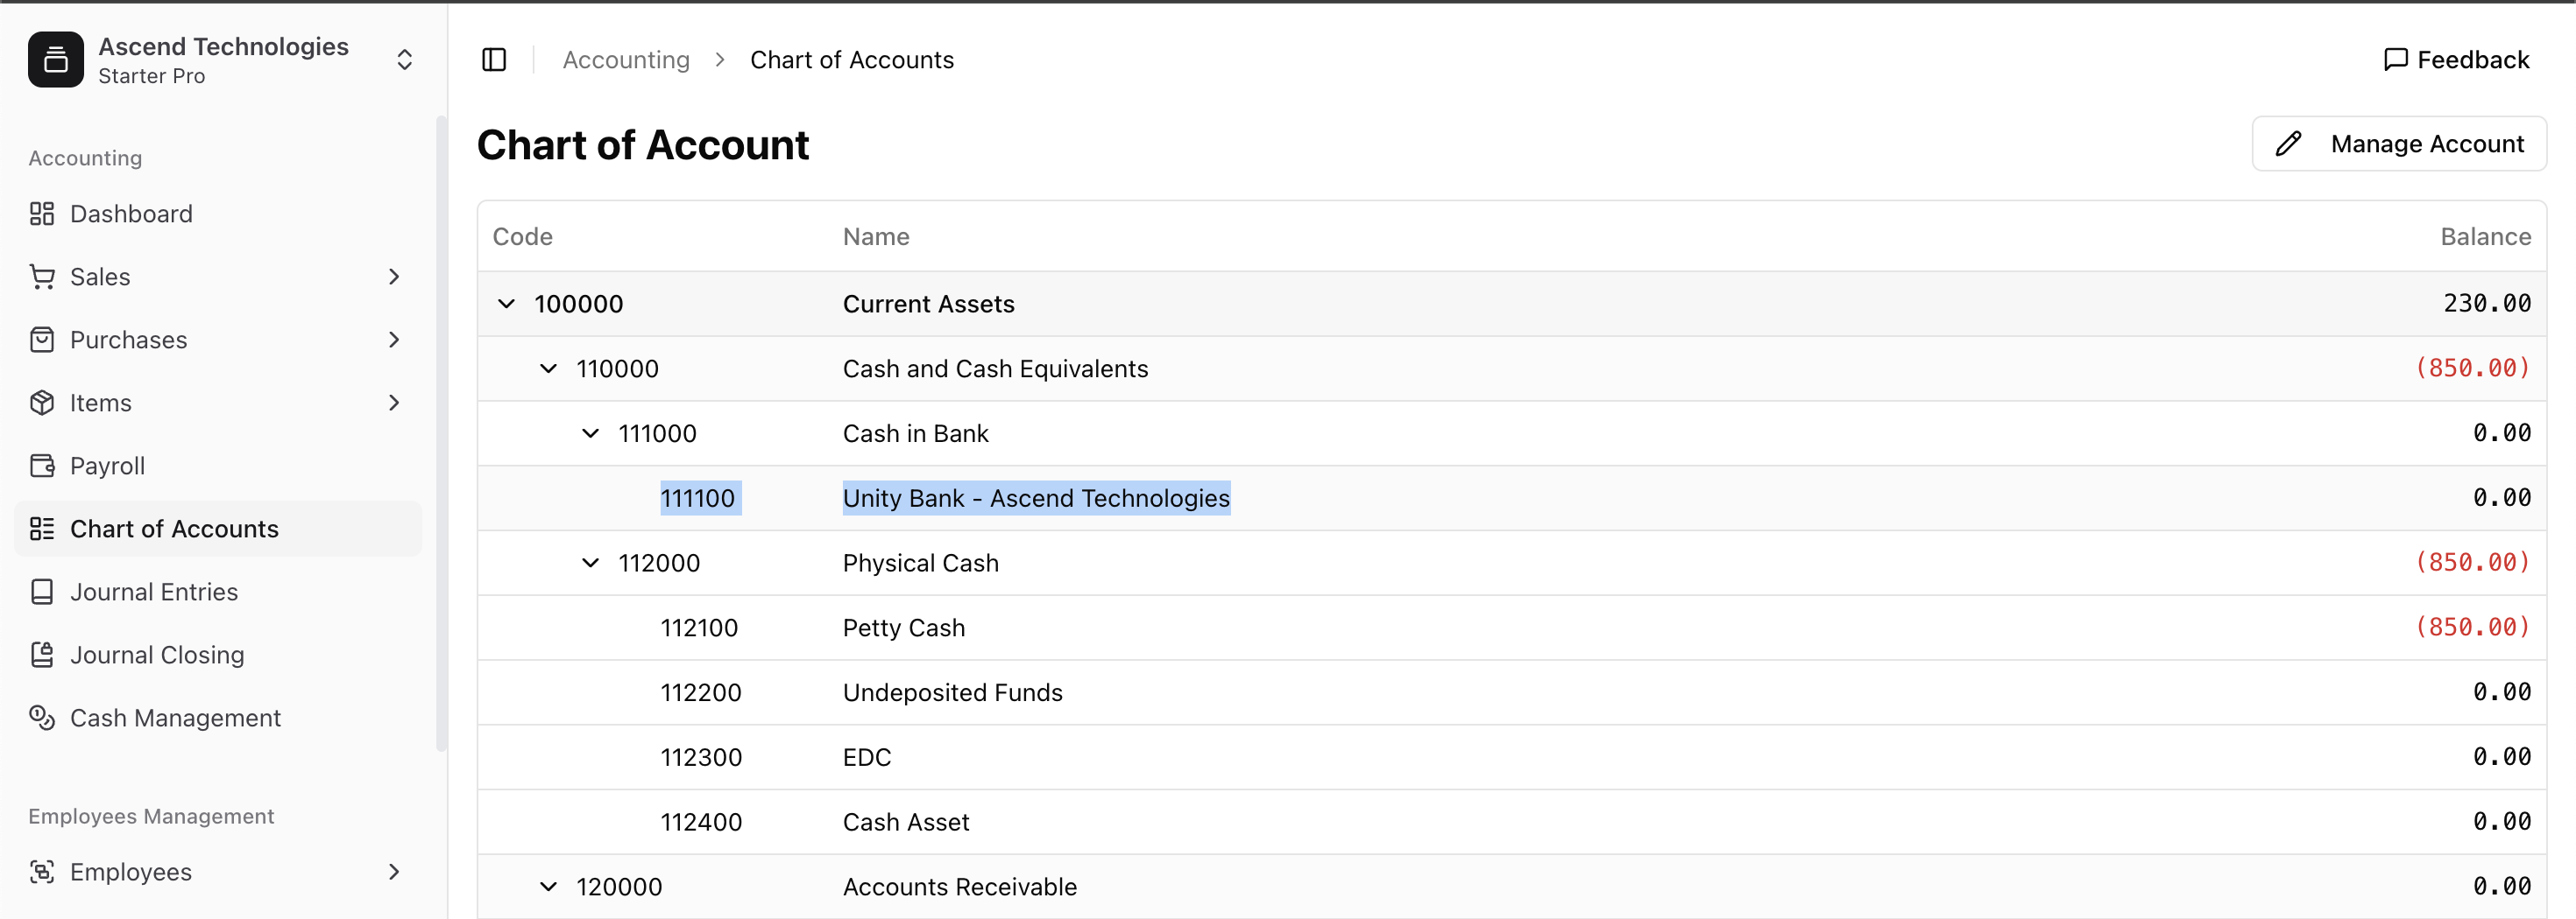Click the Chart of Account page heading
2576x919 pixels.
(643, 144)
